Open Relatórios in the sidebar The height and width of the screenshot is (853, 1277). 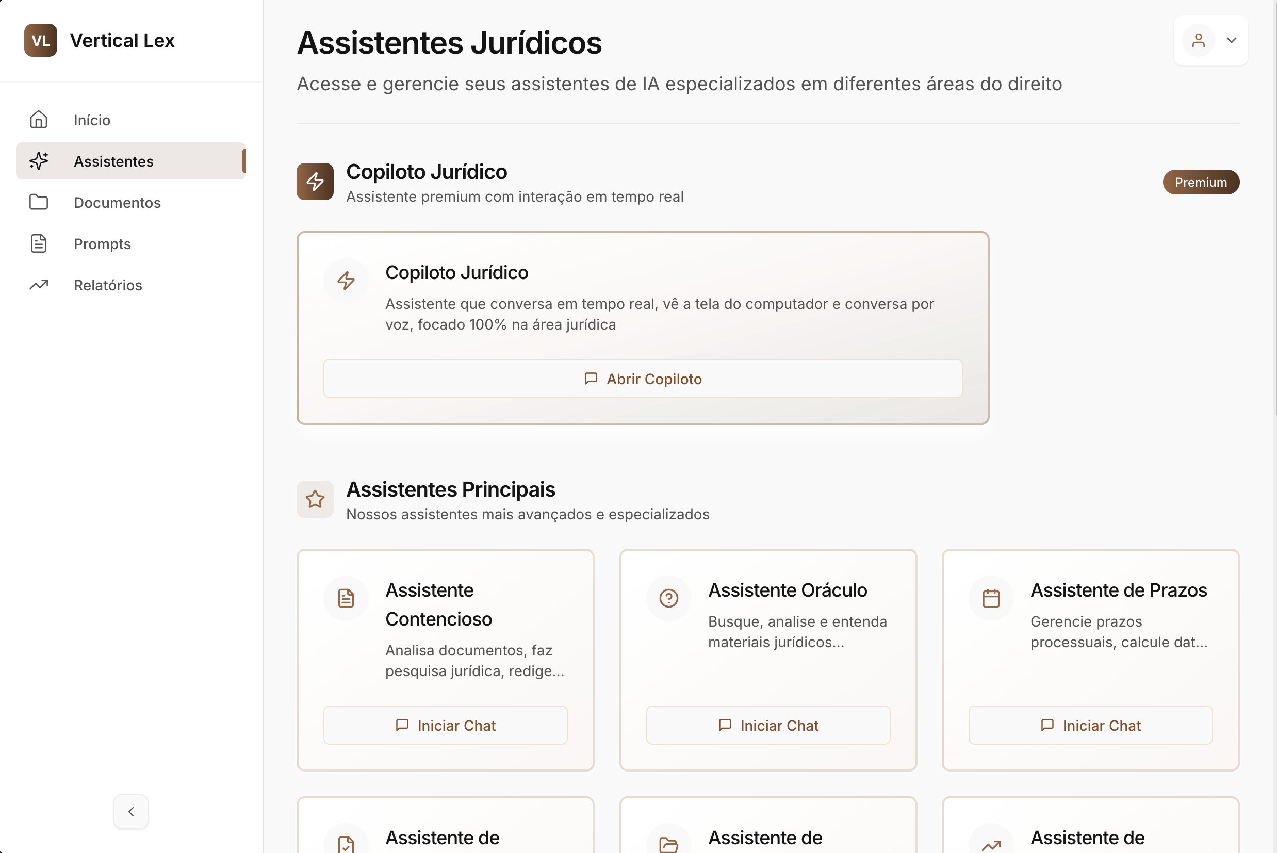point(130,285)
